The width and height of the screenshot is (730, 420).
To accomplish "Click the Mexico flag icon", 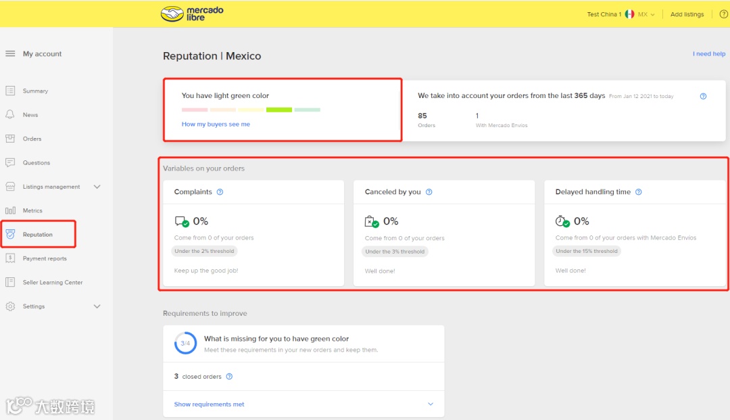I will [629, 14].
